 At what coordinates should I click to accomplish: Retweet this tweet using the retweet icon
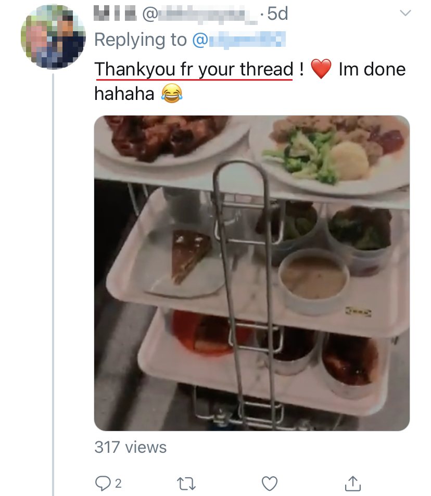pos(186,484)
